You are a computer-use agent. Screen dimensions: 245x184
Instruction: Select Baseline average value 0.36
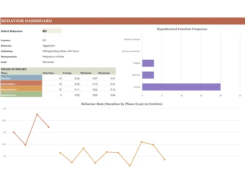(x=77, y=78)
